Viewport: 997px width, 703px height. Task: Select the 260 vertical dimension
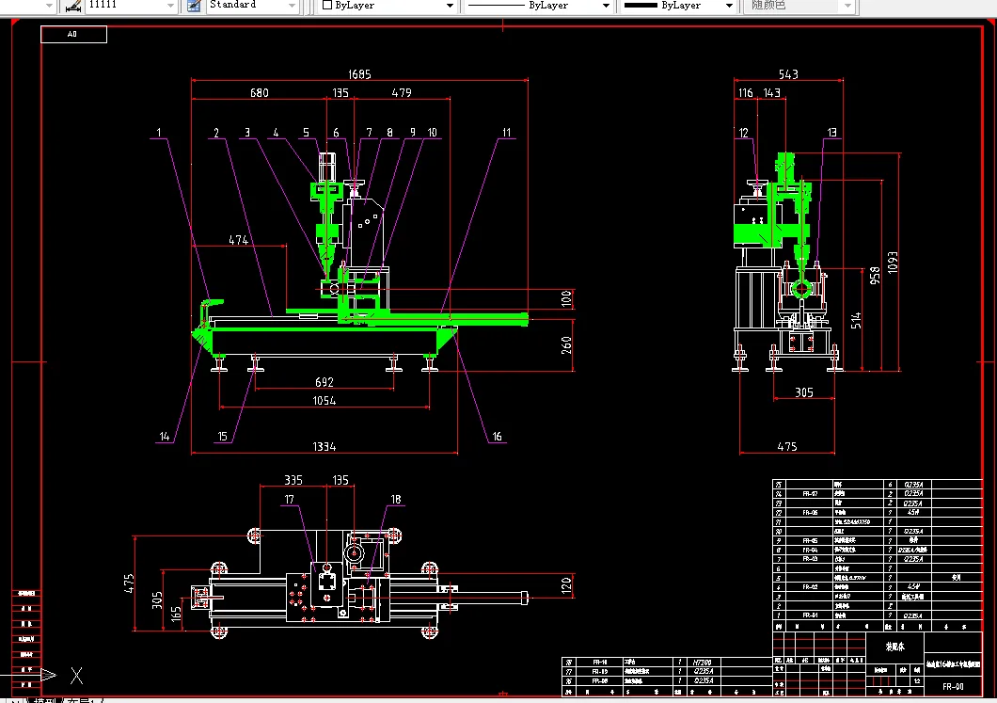[566, 344]
